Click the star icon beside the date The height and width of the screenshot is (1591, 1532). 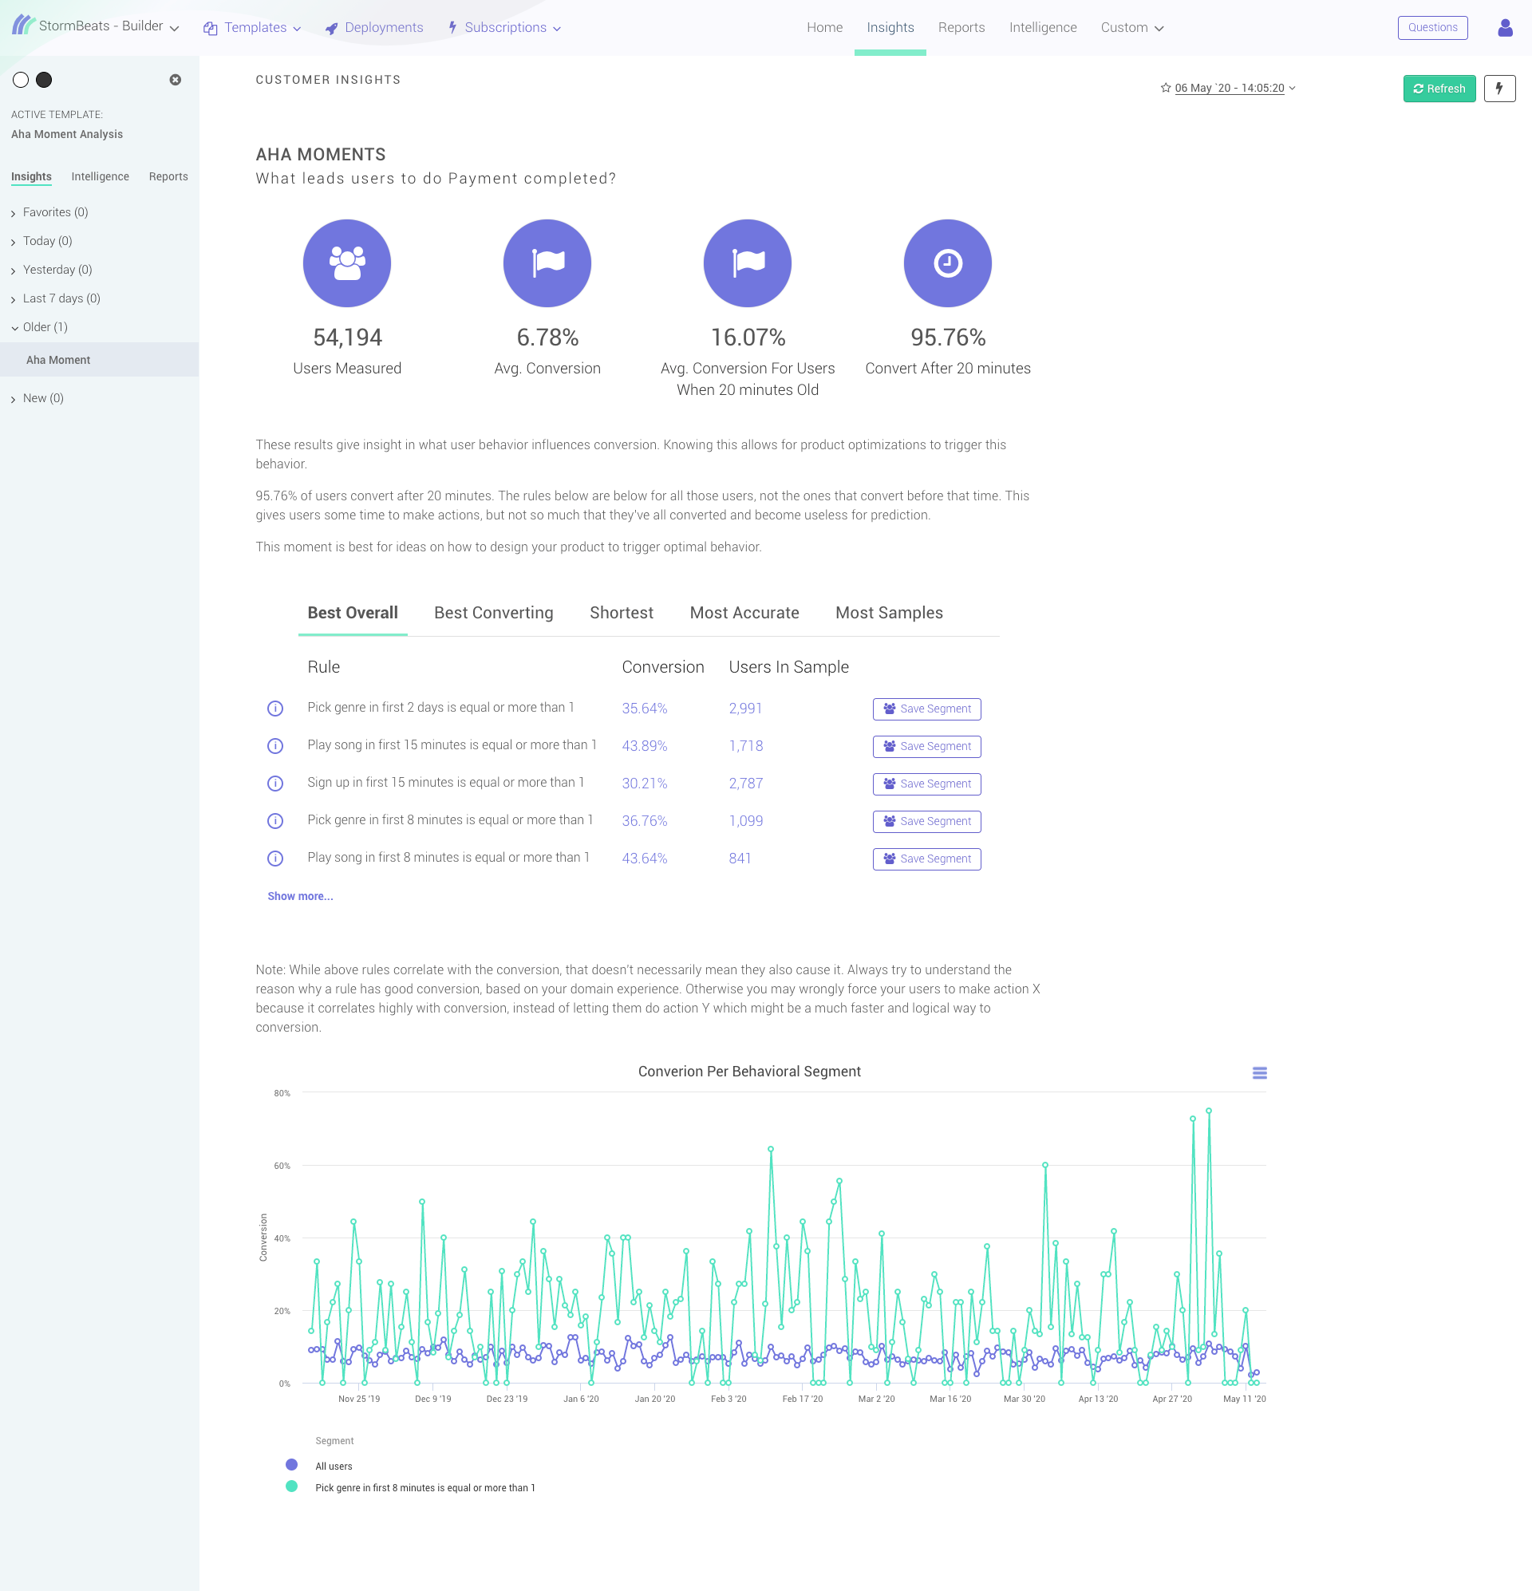[x=1165, y=88]
